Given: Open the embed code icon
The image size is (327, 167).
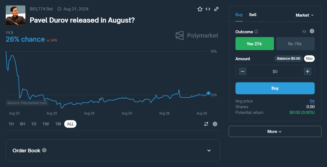Looking at the screenshot, I should tap(208, 9).
